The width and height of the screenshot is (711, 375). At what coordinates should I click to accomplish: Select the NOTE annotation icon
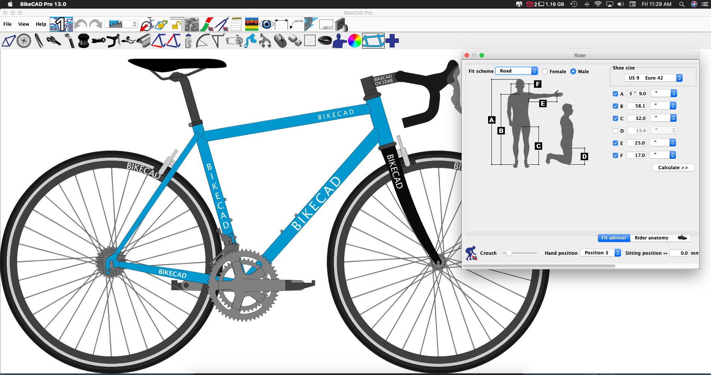[296, 25]
